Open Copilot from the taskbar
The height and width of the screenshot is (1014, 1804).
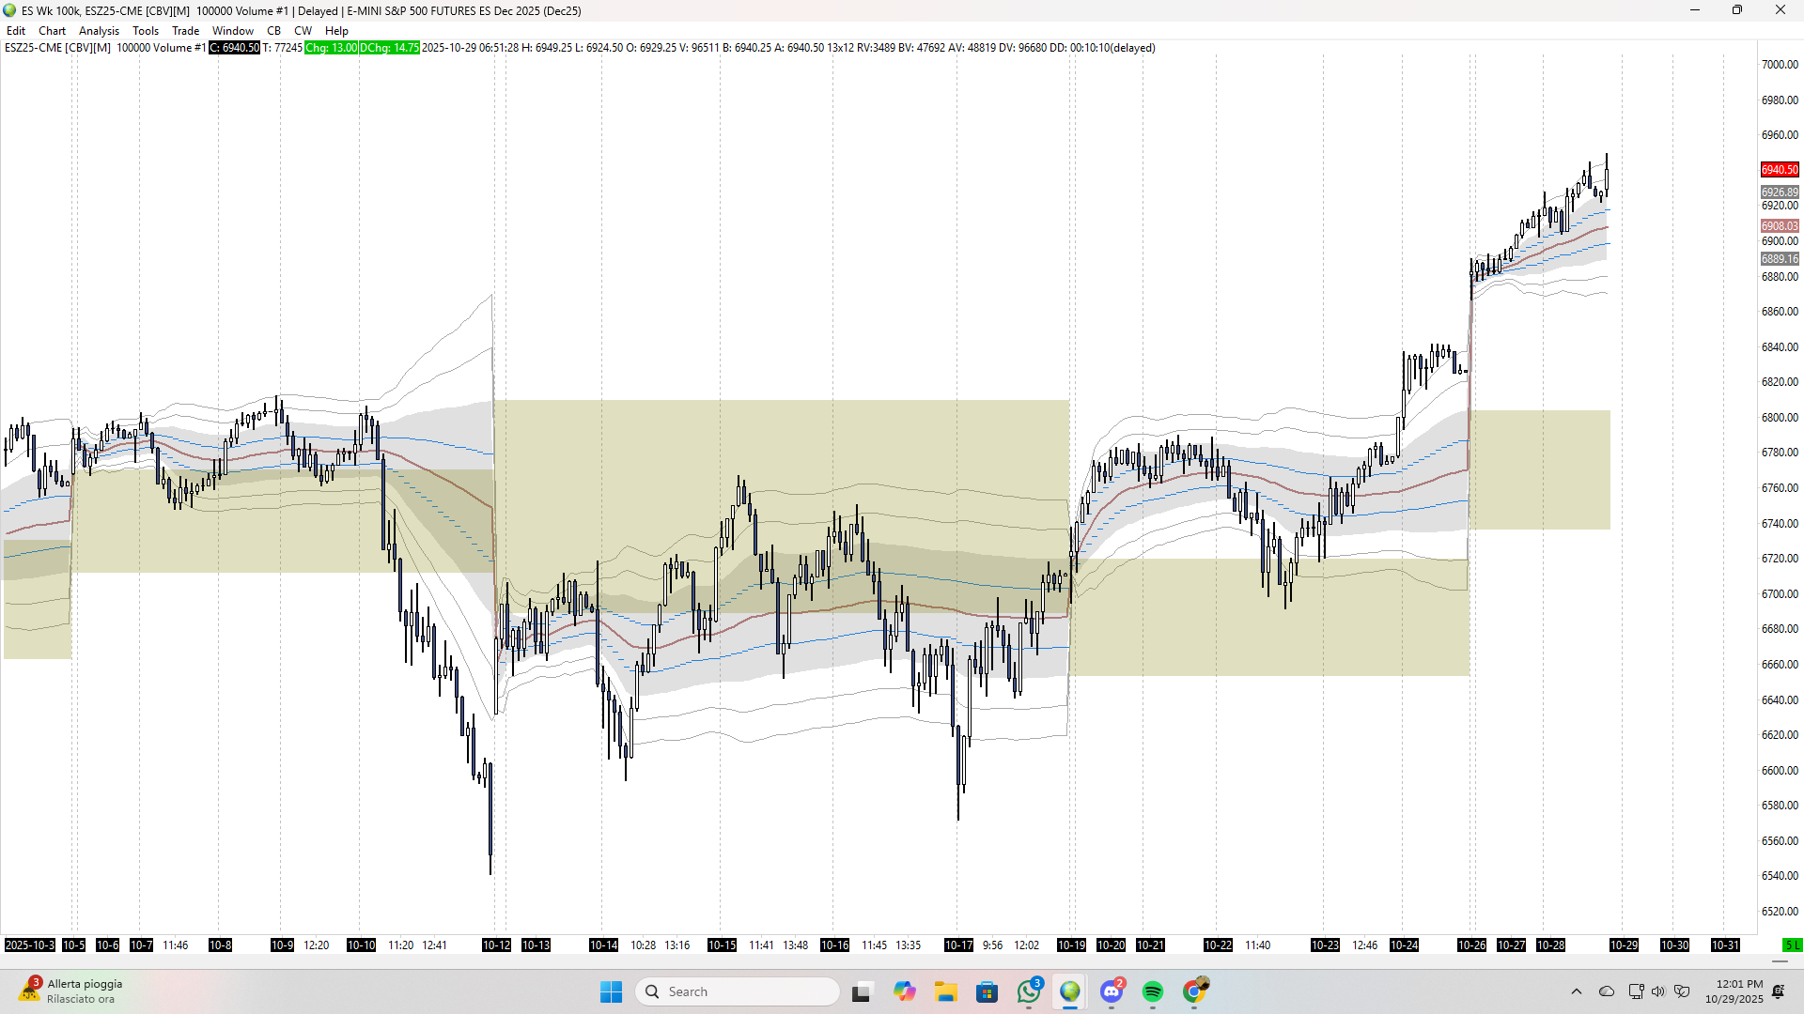pos(904,991)
